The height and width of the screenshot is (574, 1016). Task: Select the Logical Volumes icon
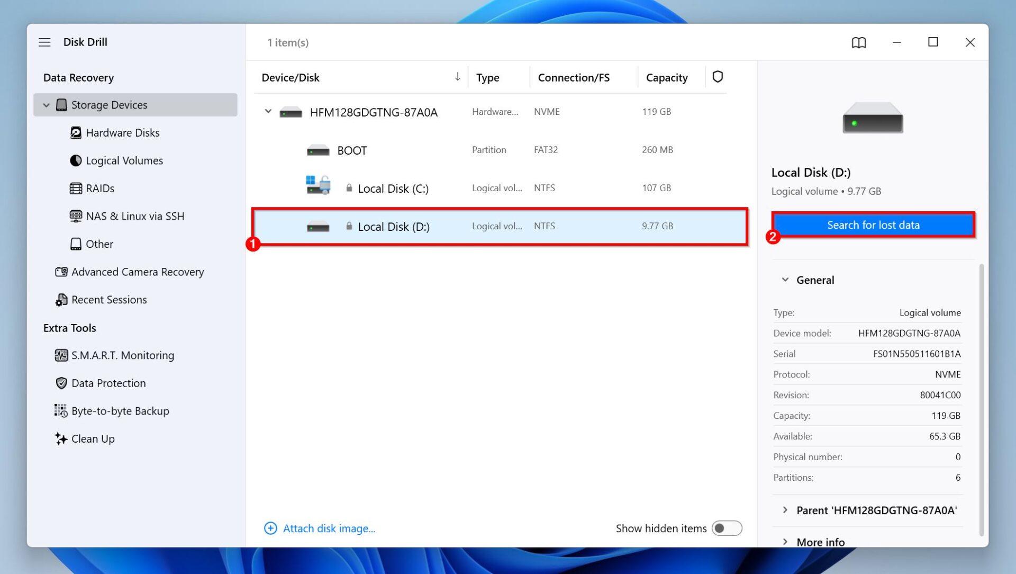pos(76,160)
